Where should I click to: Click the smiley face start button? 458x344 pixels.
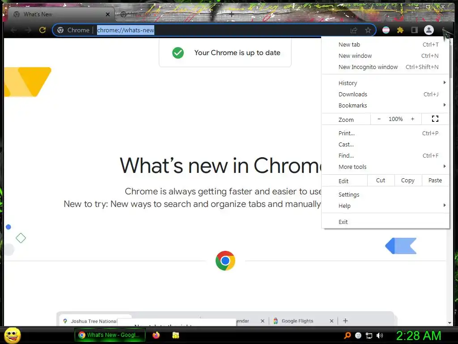pyautogui.click(x=13, y=335)
